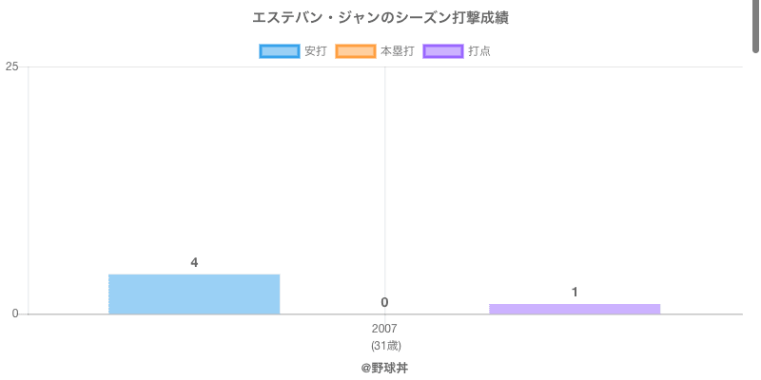
Task: Click the y-axis maximum label 25
Action: pyautogui.click(x=11, y=66)
